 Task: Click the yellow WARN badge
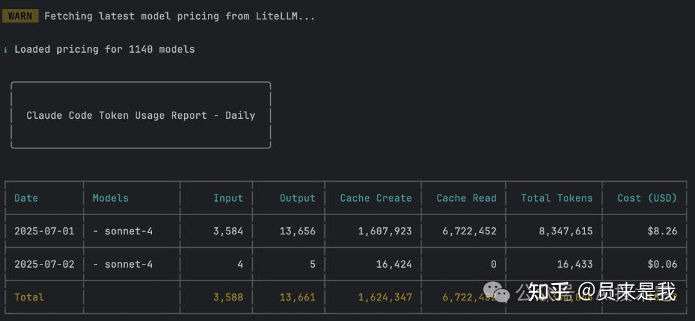click(20, 16)
